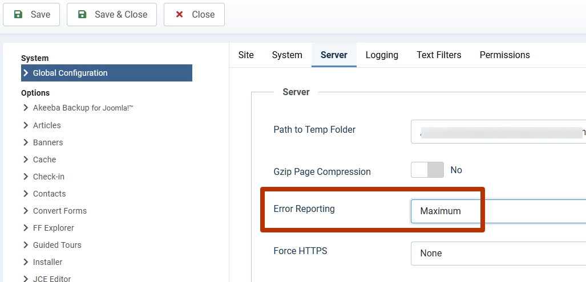
Task: Open the Permissions tab
Action: click(x=504, y=55)
